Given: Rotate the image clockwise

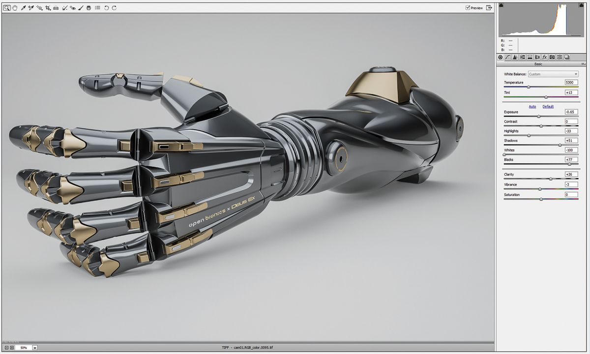Looking at the screenshot, I should [114, 7].
